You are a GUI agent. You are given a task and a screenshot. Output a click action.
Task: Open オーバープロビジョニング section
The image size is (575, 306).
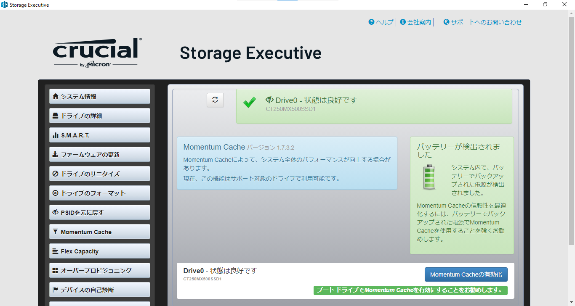(100, 270)
